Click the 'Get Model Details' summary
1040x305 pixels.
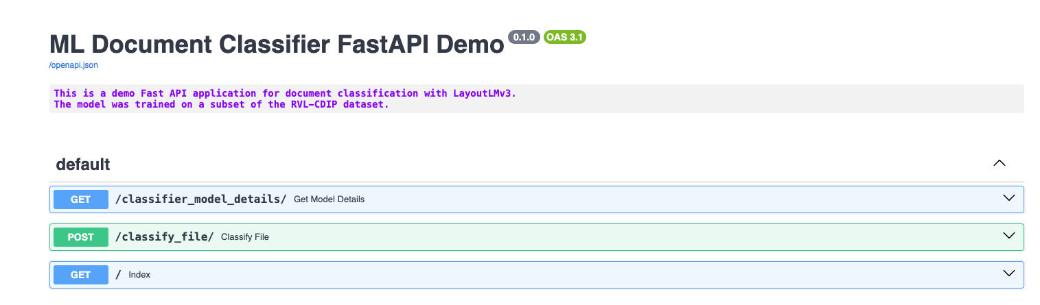(x=329, y=199)
